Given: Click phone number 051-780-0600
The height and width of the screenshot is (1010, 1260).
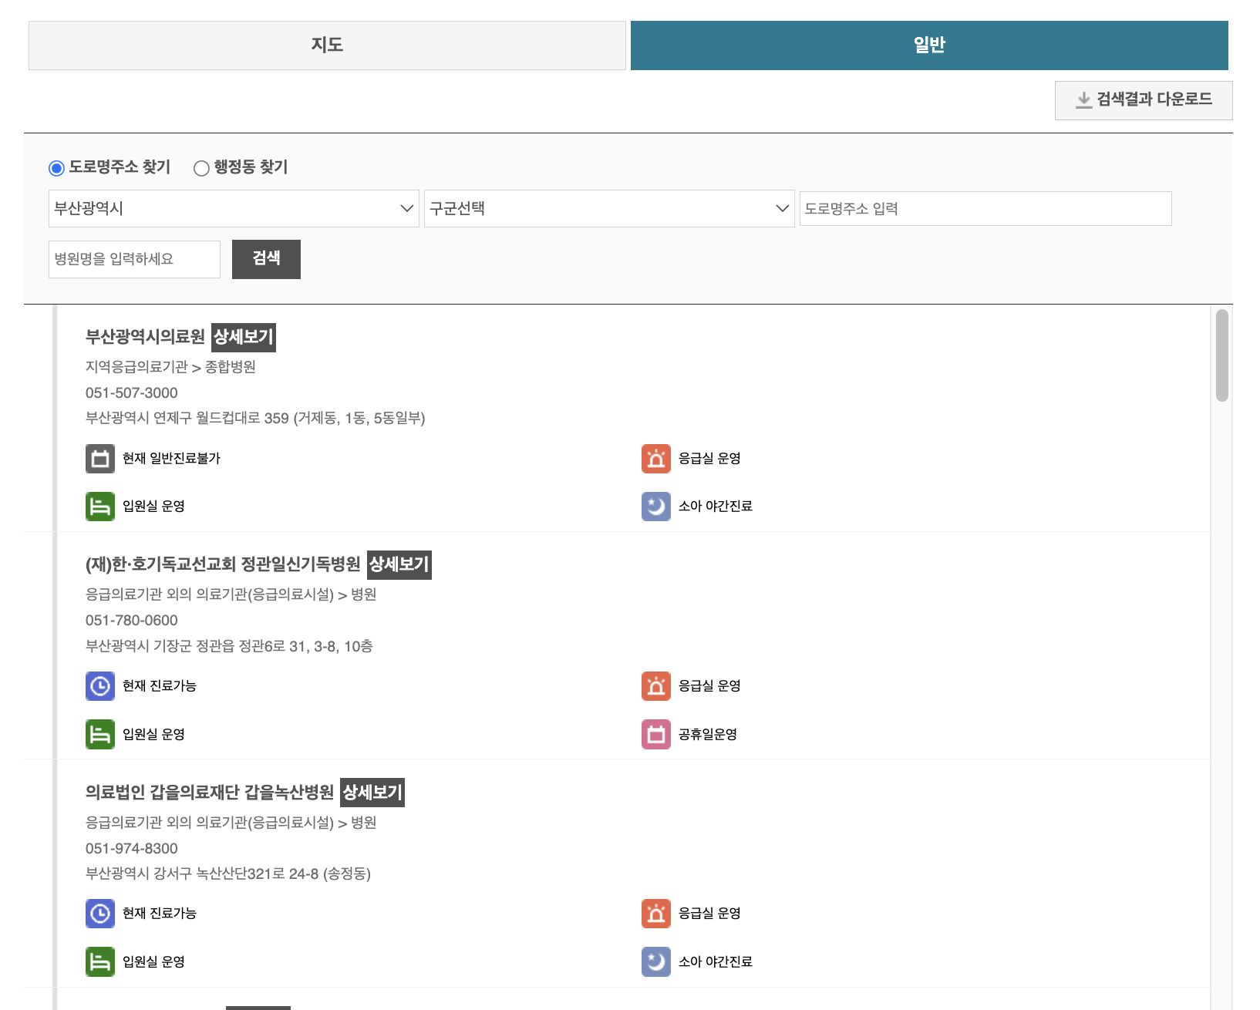Looking at the screenshot, I should 132,621.
